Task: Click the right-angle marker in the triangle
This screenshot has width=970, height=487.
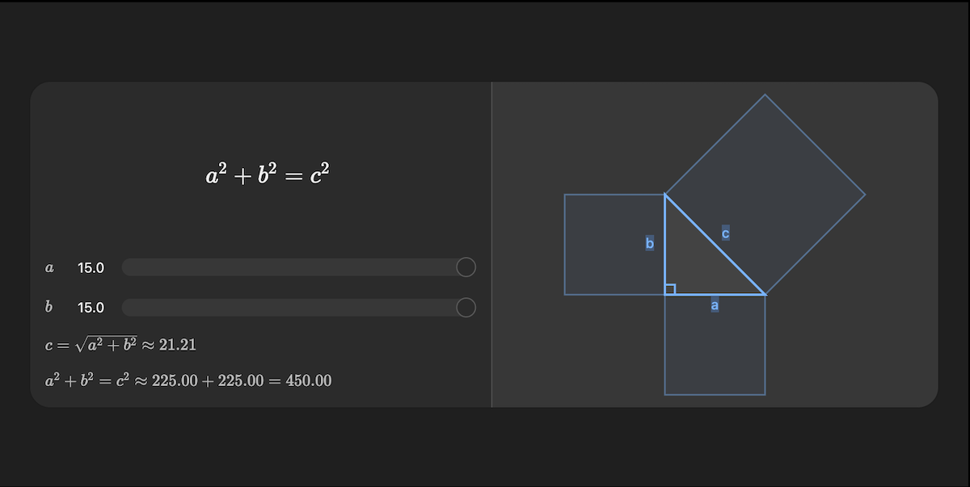Action: (x=672, y=288)
